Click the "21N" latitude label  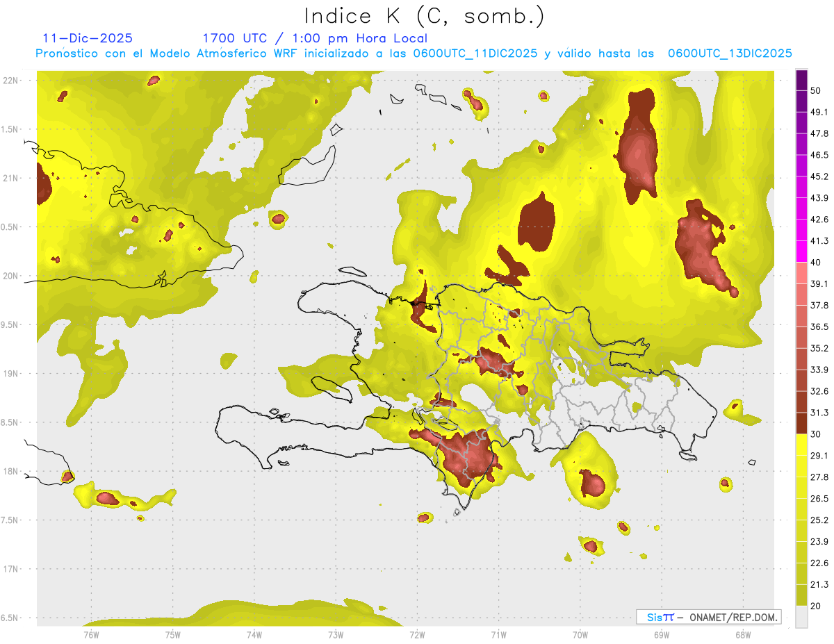click(x=10, y=178)
